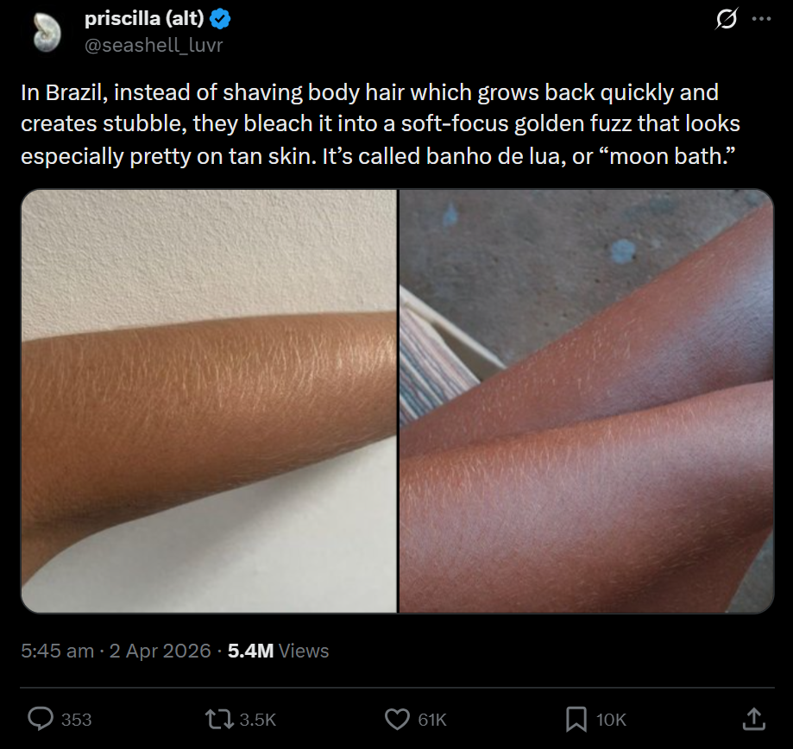Open the left arm photo
Screen dimensions: 793x749
pyautogui.click(x=209, y=401)
